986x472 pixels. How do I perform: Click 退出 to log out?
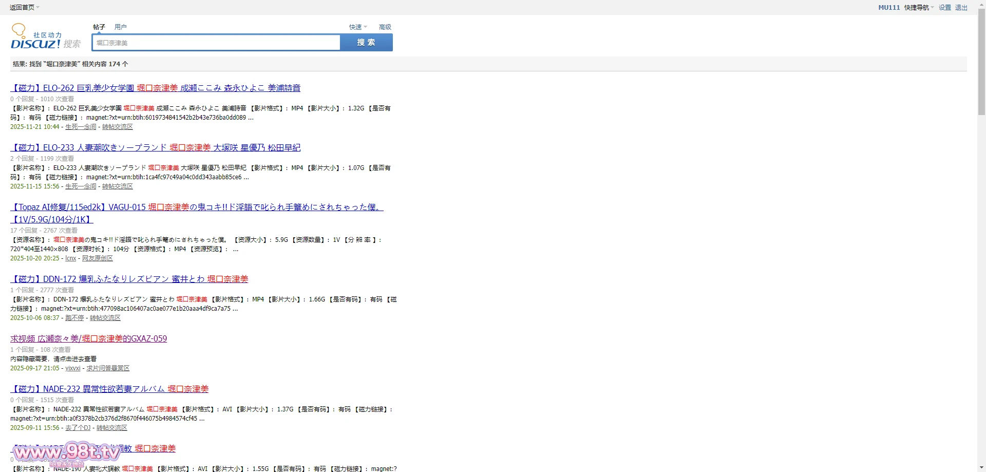point(961,7)
